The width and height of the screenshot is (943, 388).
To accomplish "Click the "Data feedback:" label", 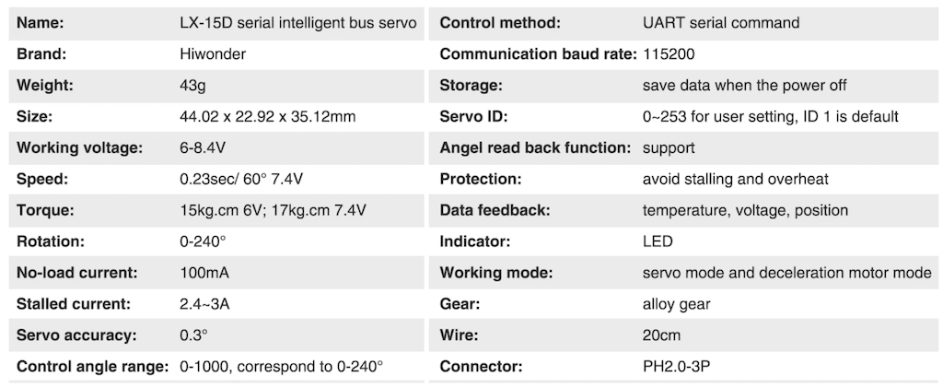I will click(x=495, y=210).
